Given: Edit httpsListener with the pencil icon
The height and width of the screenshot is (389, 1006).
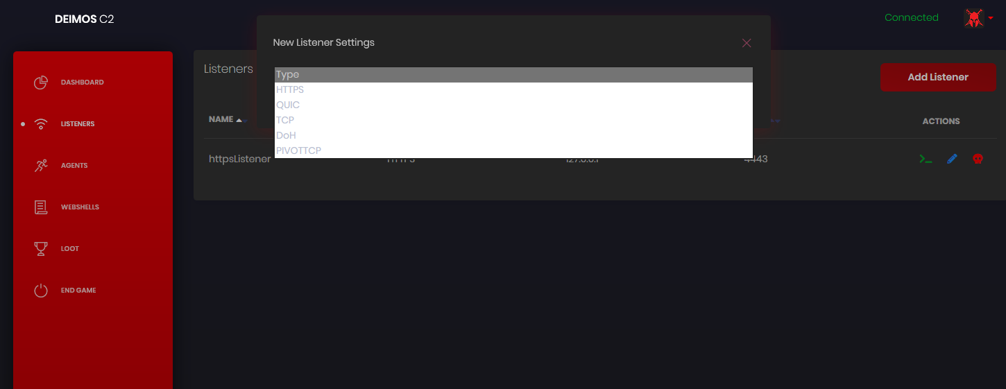Looking at the screenshot, I should point(952,159).
